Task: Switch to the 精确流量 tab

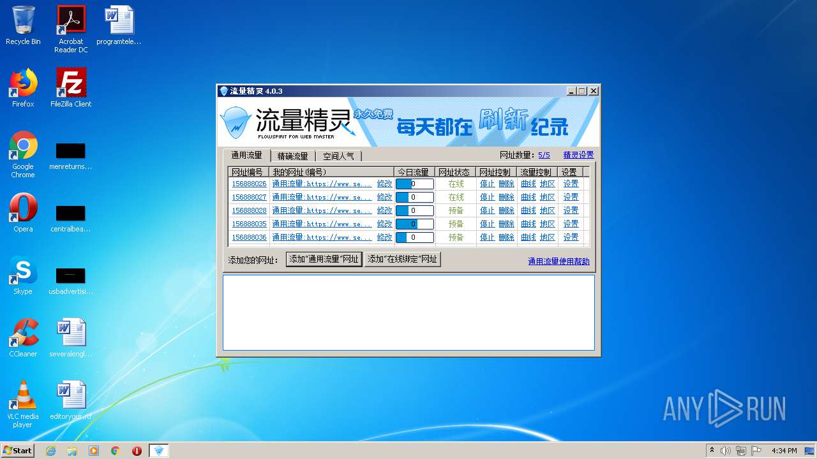Action: (292, 156)
